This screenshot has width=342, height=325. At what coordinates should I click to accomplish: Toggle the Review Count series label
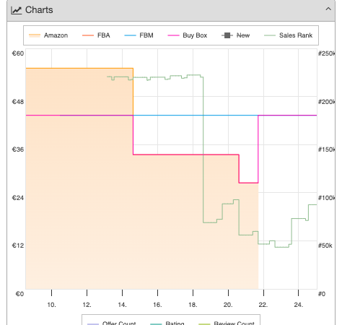click(x=234, y=323)
